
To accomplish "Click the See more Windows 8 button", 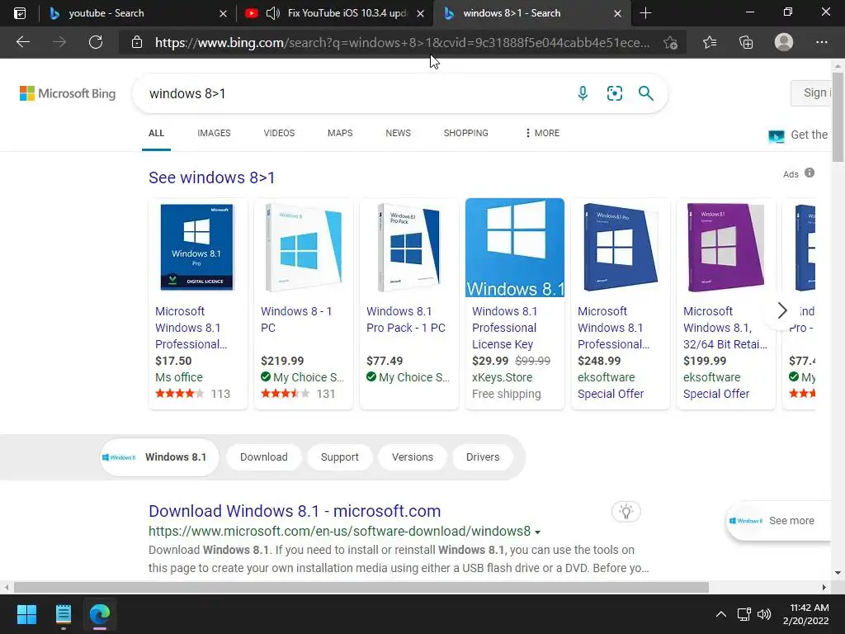I will [x=779, y=521].
